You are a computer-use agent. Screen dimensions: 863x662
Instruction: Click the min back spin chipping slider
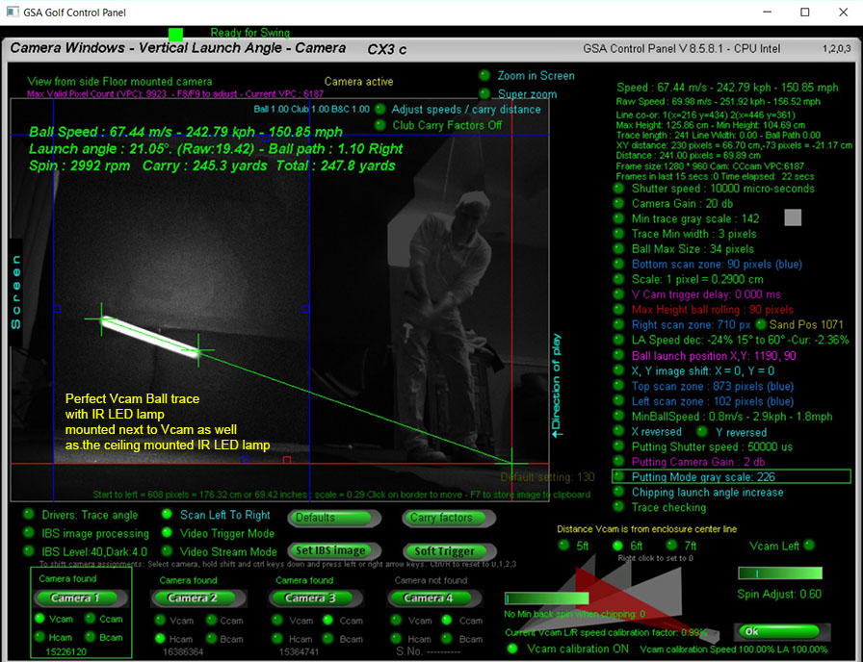click(x=546, y=598)
